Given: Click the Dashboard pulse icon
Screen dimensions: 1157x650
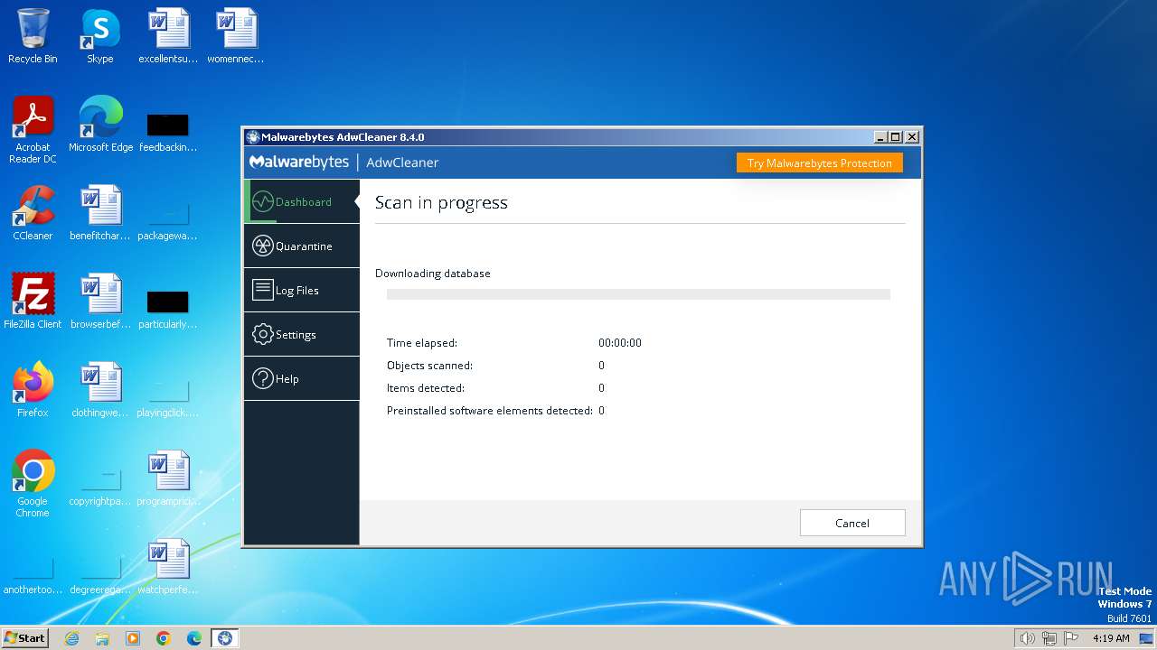Looking at the screenshot, I should click(x=262, y=201).
